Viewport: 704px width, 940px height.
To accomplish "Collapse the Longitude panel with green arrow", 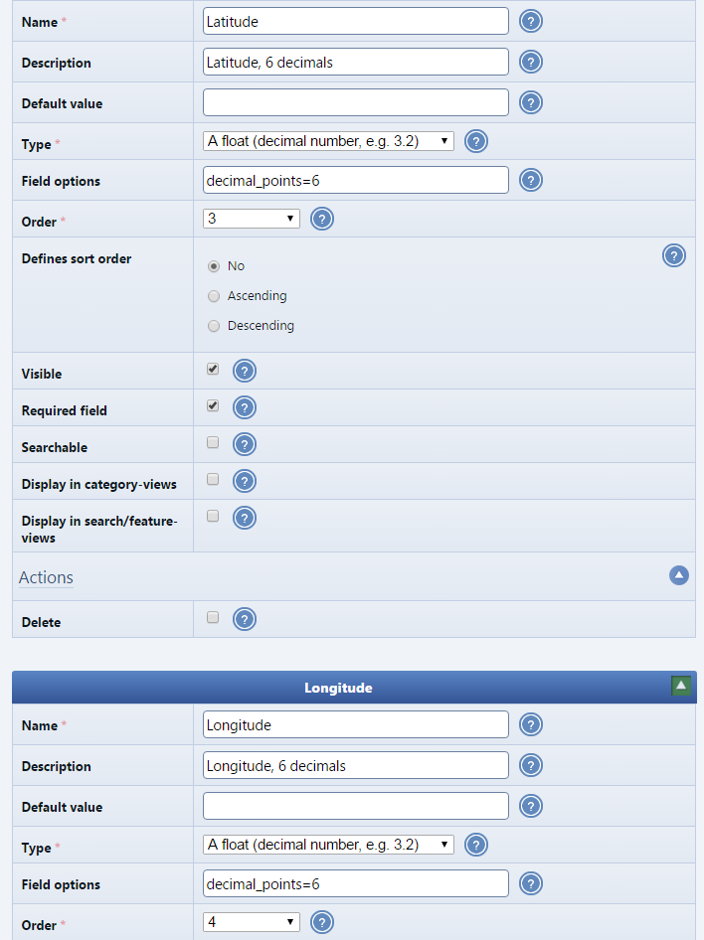I will 681,685.
